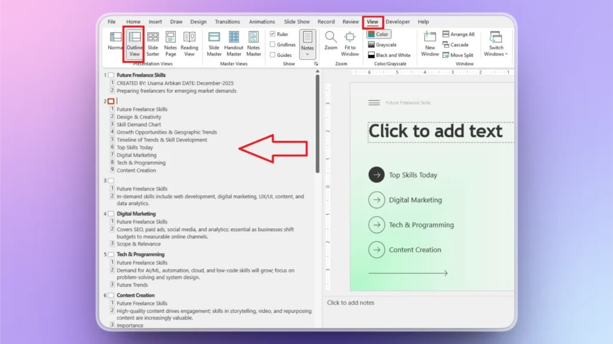This screenshot has height=344, width=613.
Task: Cascade the open windows
Action: pos(455,44)
